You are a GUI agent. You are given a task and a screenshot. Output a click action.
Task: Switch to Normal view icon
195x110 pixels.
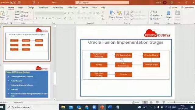tap(145, 102)
